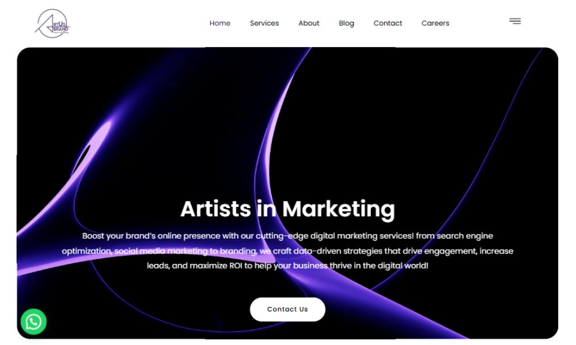
Task: Go to the Home nav link
Action: click(x=219, y=23)
